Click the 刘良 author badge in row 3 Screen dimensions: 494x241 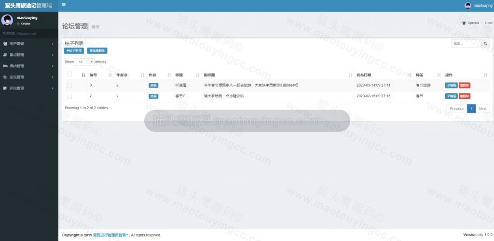(x=153, y=85)
